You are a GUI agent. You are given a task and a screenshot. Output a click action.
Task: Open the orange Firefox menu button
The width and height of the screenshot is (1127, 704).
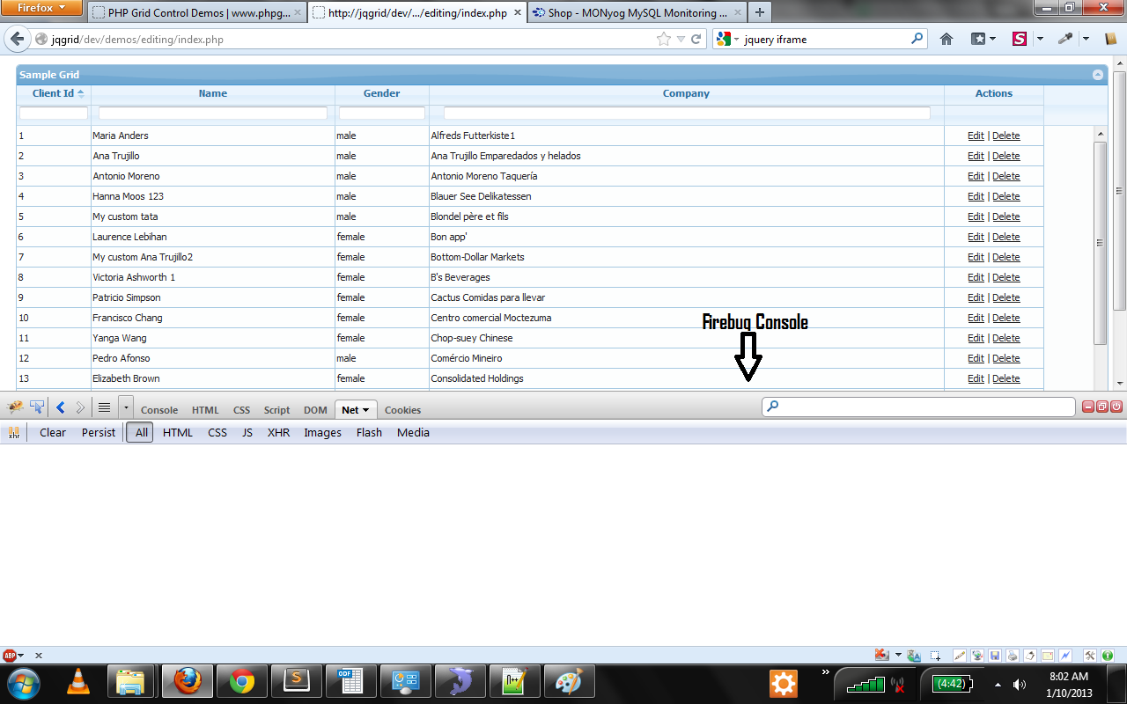coord(42,8)
